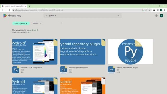This screenshot has width=167, height=94.
Task: Click the Pydroid 3 app icon
Action: coord(16,70)
